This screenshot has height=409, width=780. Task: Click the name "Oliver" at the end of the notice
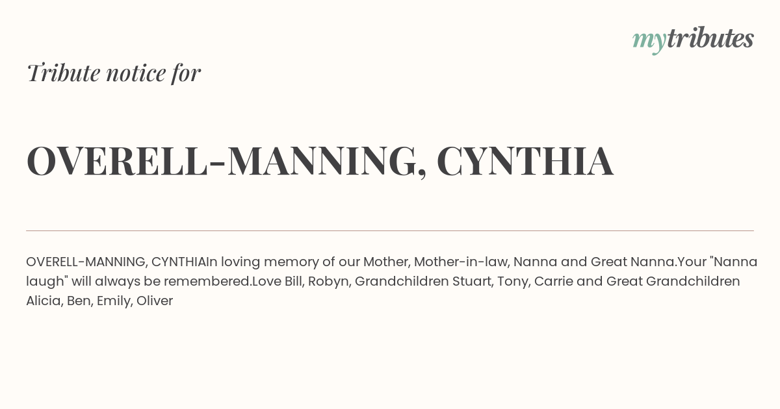pos(155,301)
